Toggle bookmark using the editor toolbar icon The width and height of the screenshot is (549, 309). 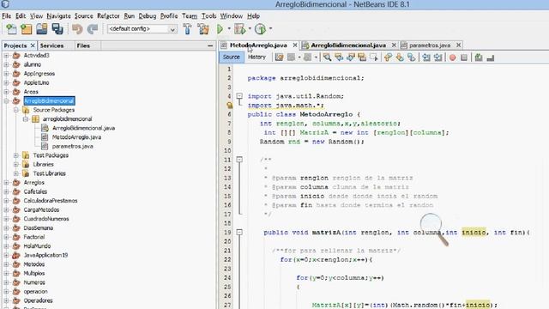(412, 58)
